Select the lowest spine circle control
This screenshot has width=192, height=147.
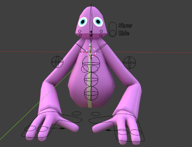[91, 93]
